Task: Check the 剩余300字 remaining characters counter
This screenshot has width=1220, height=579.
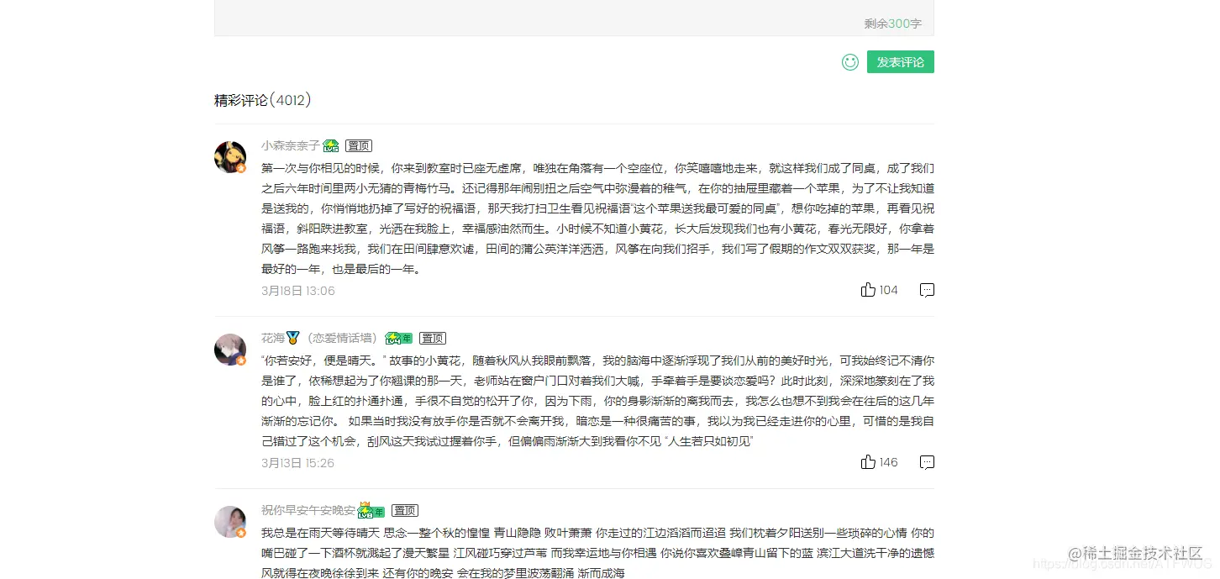Action: coord(893,24)
